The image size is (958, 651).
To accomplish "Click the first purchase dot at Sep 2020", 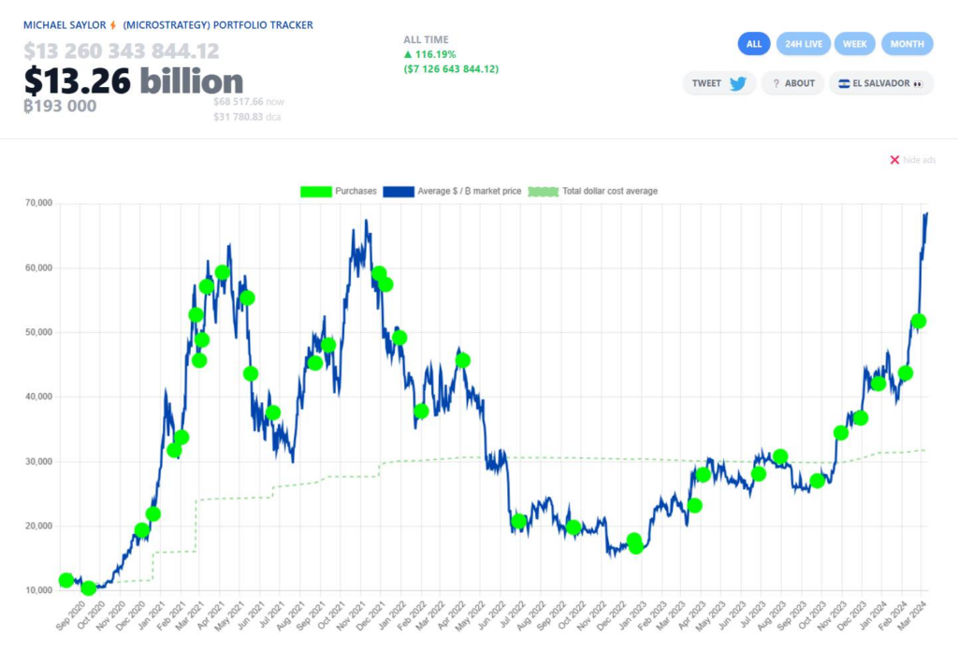I will pos(66,580).
